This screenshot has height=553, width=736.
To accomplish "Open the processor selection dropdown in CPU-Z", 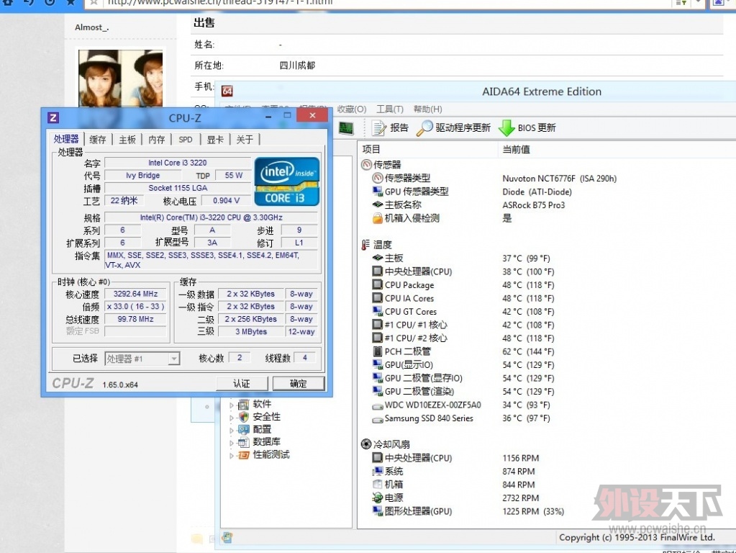I will click(173, 359).
